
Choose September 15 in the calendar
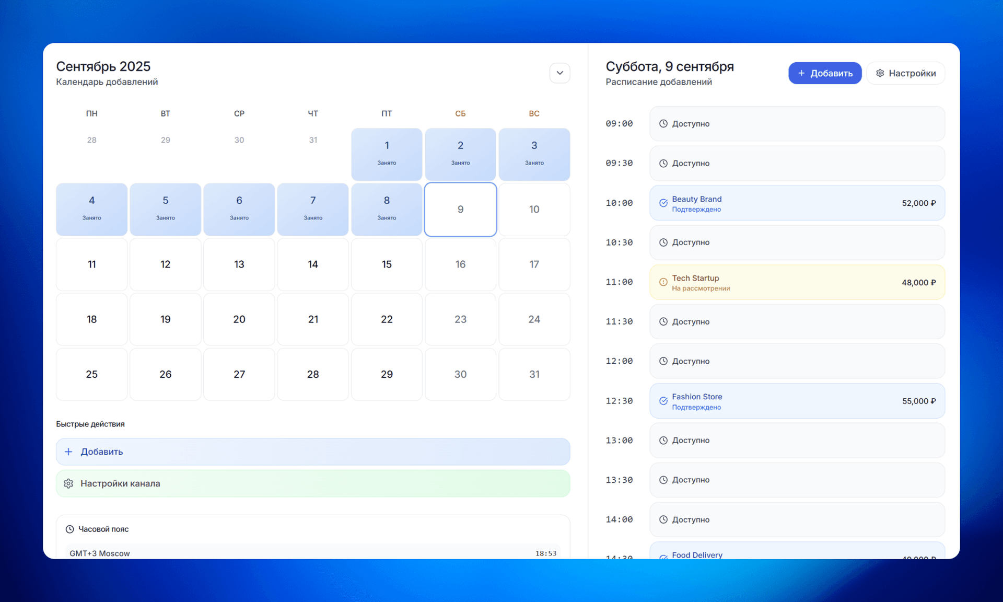(387, 264)
